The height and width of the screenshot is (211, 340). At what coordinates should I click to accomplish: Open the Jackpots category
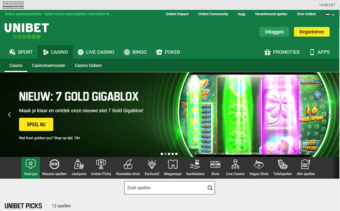(79, 168)
